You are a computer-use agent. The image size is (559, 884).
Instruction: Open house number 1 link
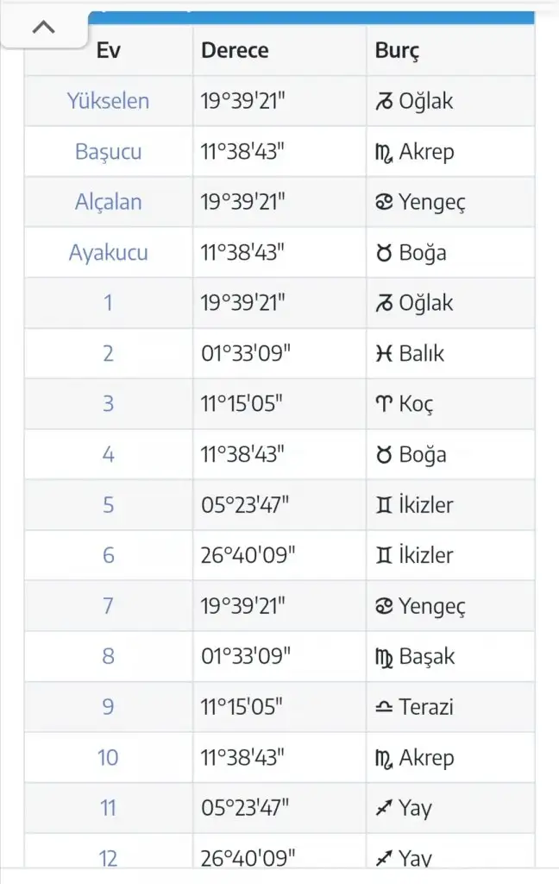108,303
